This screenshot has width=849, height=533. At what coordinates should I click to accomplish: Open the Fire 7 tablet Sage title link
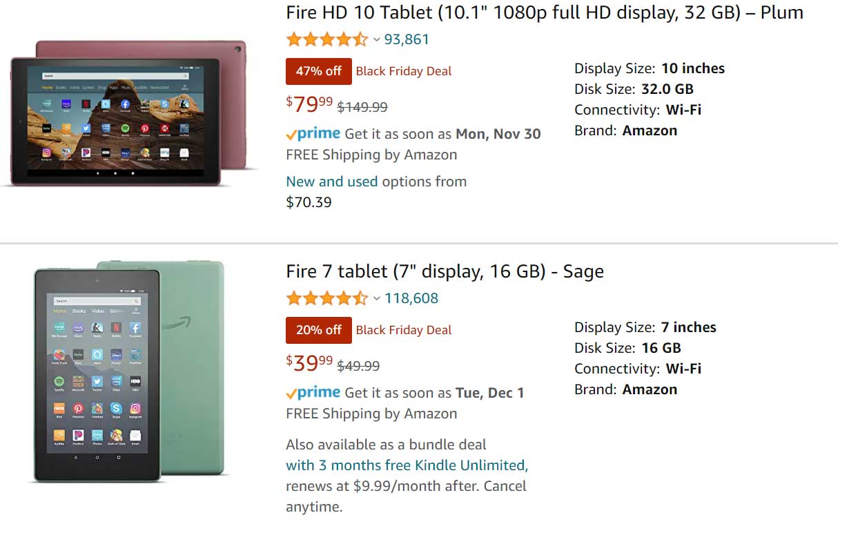click(445, 271)
